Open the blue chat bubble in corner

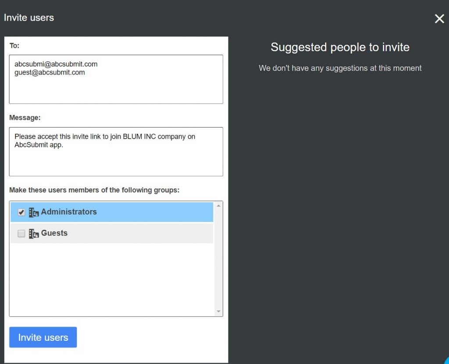(x=446, y=361)
